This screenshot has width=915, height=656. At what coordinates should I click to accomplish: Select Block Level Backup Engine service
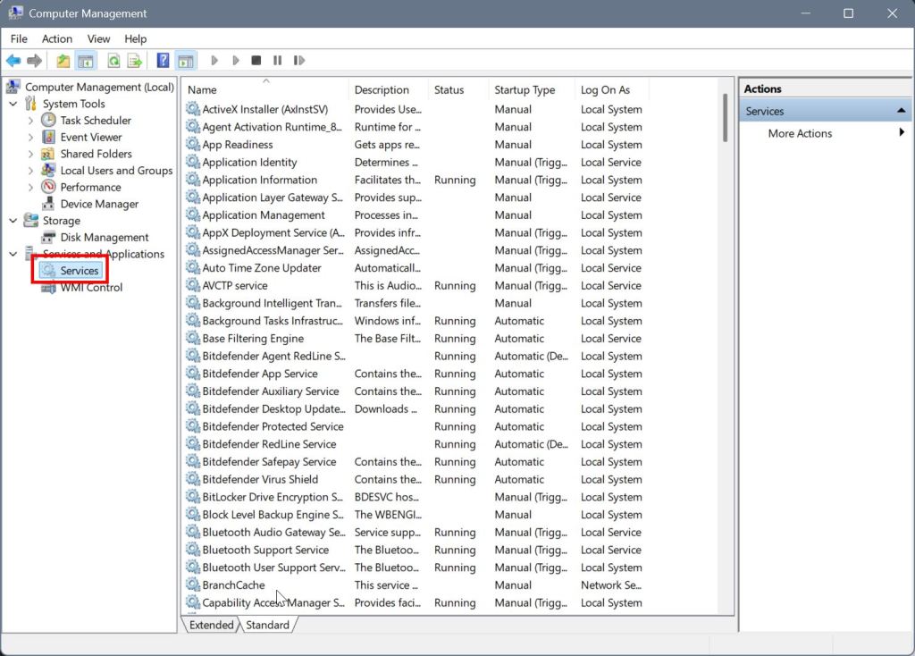pos(273,514)
